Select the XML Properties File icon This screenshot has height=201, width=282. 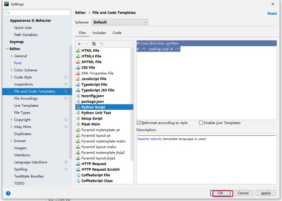(x=78, y=73)
